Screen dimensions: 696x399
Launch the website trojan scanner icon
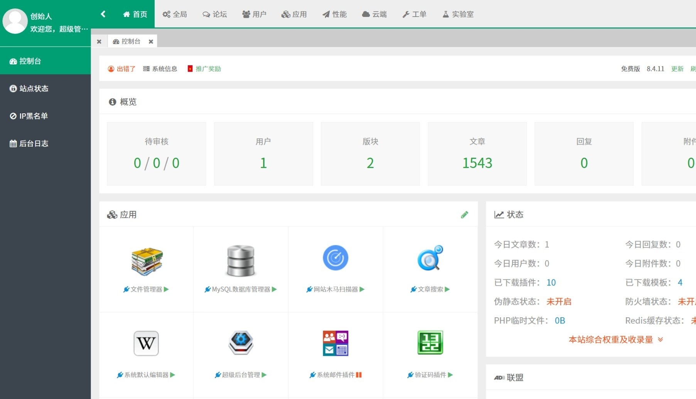[x=335, y=258]
